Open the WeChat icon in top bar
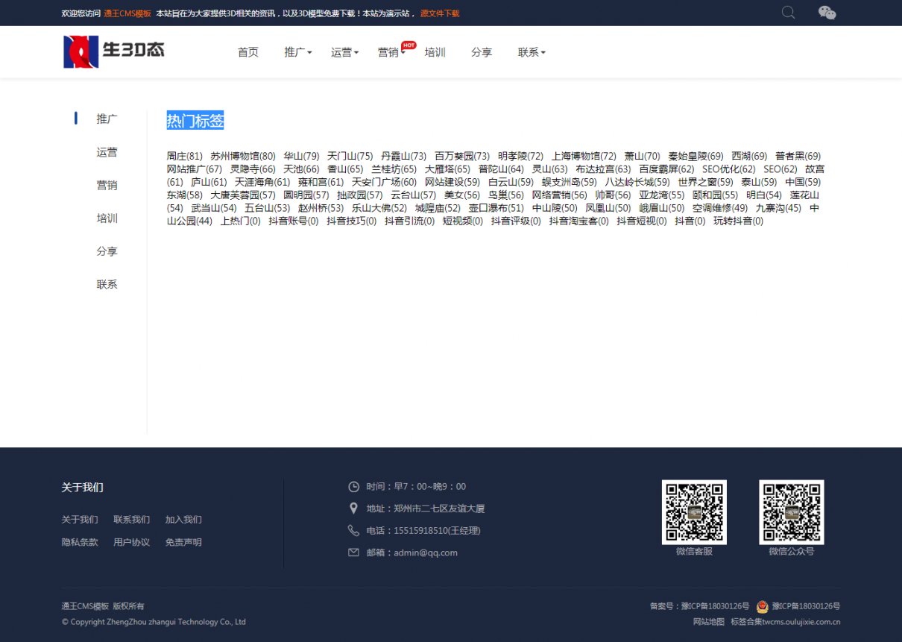This screenshot has width=902, height=642. [x=827, y=13]
